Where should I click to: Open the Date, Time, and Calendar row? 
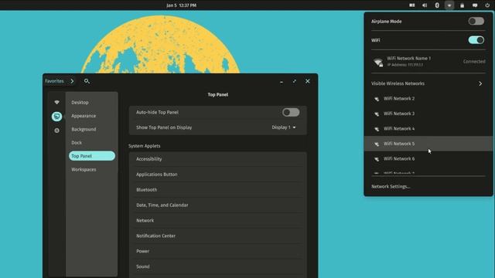point(217,205)
